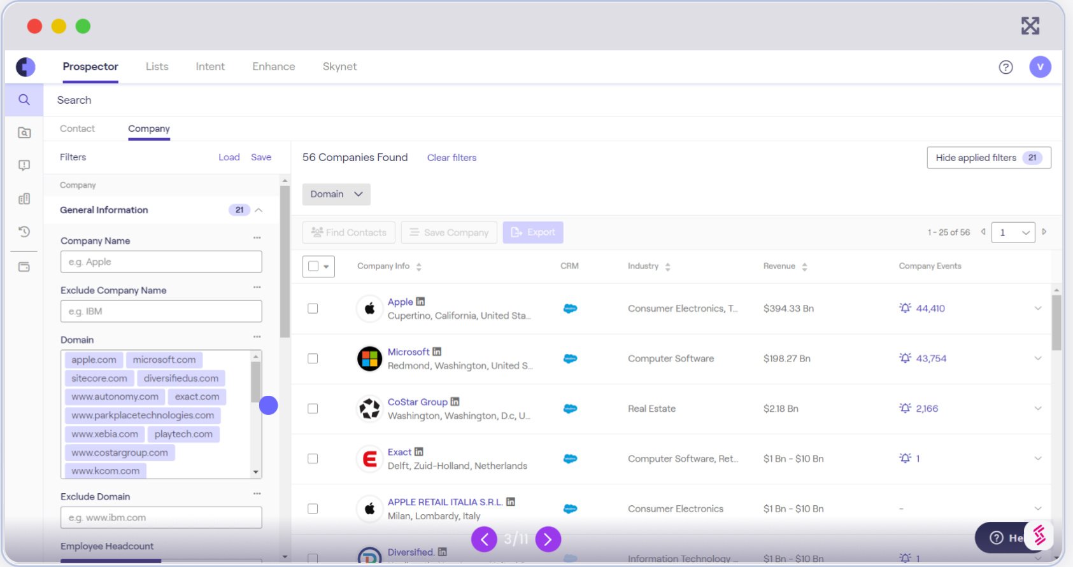Open select-all checkbox dropdown arrow
The height and width of the screenshot is (567, 1073).
pos(326,267)
